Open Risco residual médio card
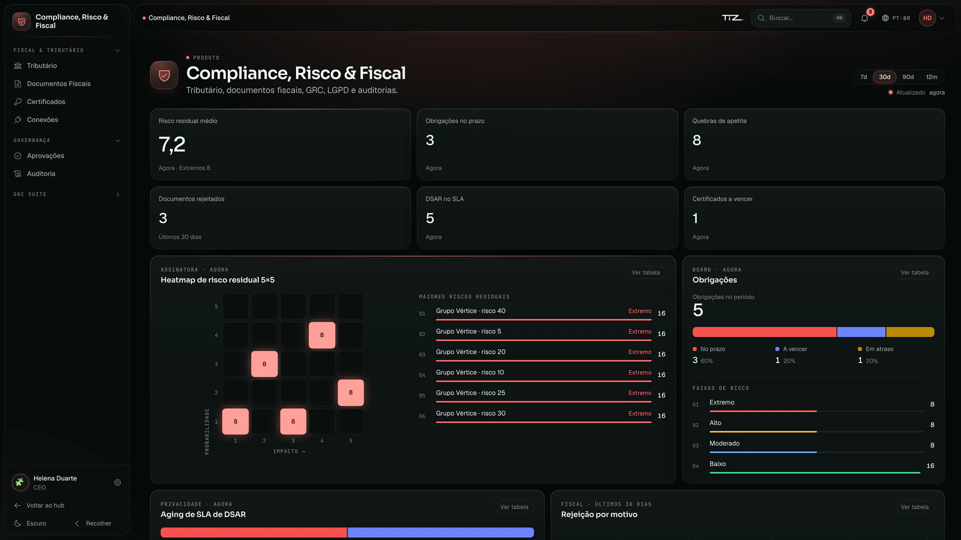961x540 pixels. click(x=280, y=144)
